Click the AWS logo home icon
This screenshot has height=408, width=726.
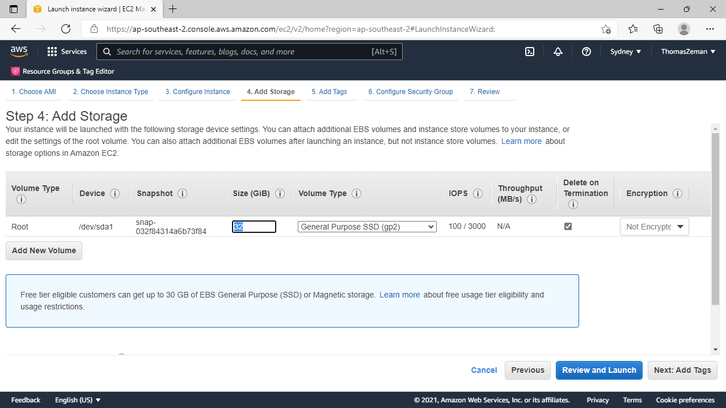click(19, 52)
